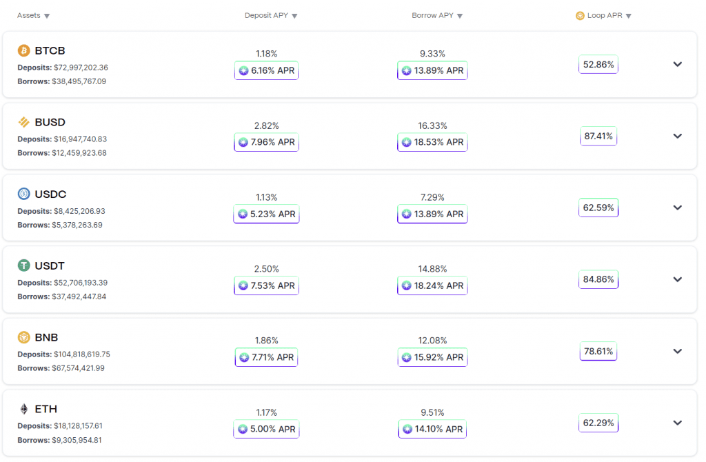Viewport: 706px width, 462px height.
Task: Expand the USDT row chevron
Action: 677,279
